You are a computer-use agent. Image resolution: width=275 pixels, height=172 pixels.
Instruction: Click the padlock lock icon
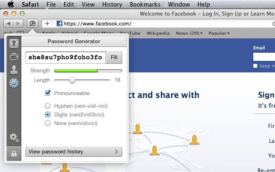pos(14,153)
